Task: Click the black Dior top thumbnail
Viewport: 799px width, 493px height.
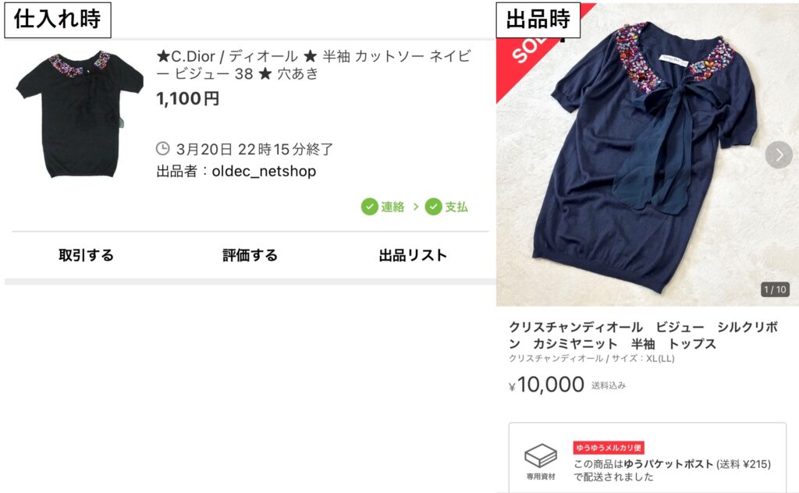Action: (80, 113)
